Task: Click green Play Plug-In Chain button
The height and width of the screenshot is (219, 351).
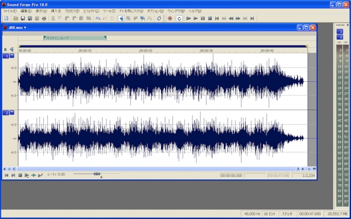Action: [x=33, y=175]
